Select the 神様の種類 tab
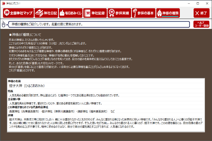The image size is (212, 141). (x=168, y=13)
